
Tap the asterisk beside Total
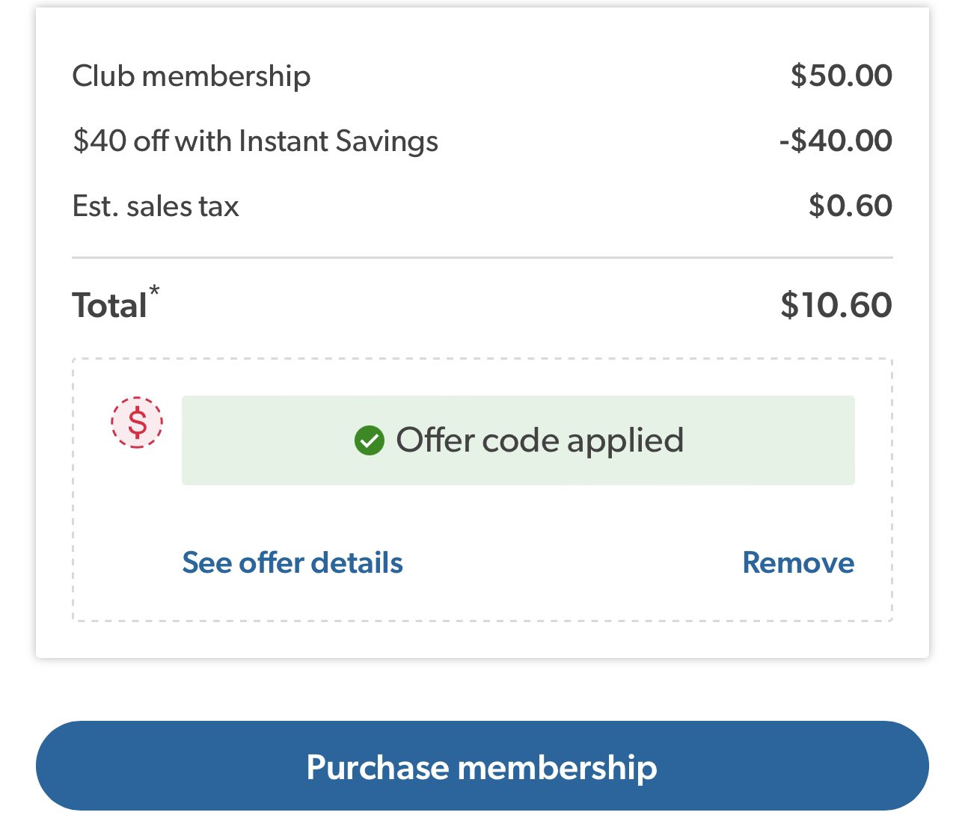154,290
